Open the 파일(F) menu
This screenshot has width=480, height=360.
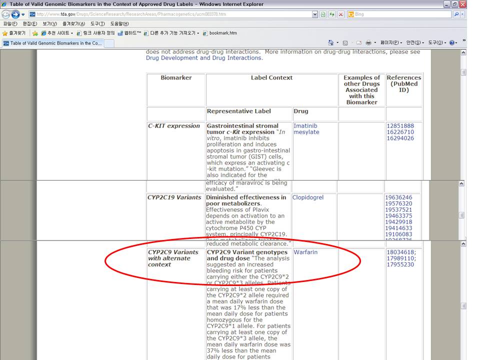(x=10, y=23)
